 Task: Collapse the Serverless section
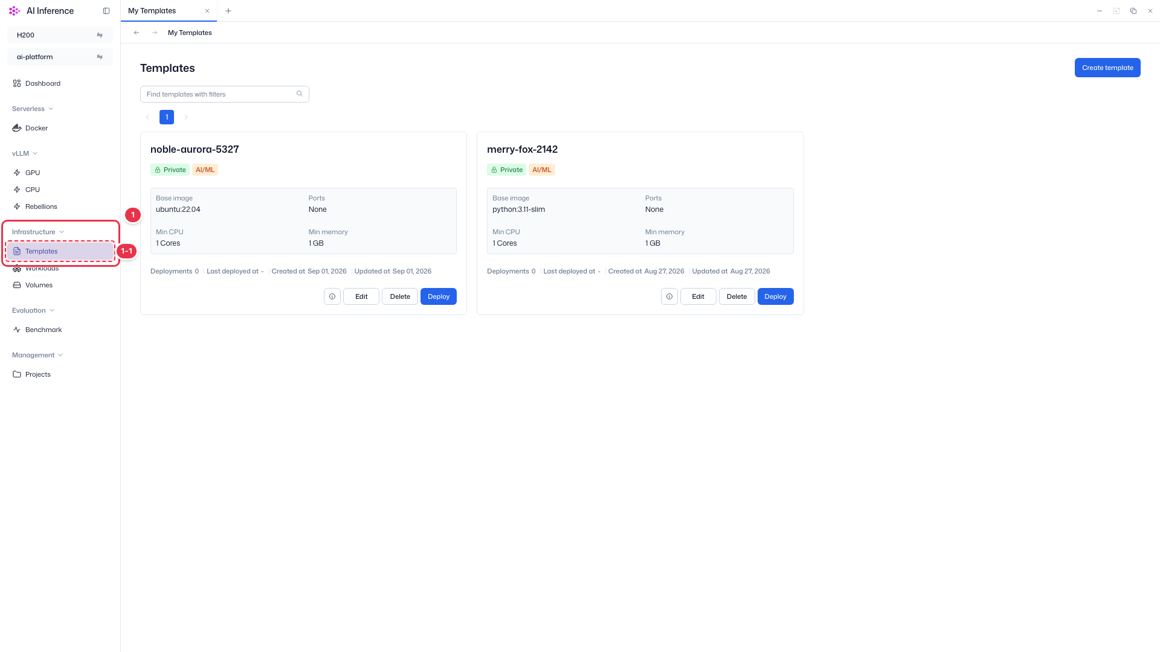coord(33,109)
